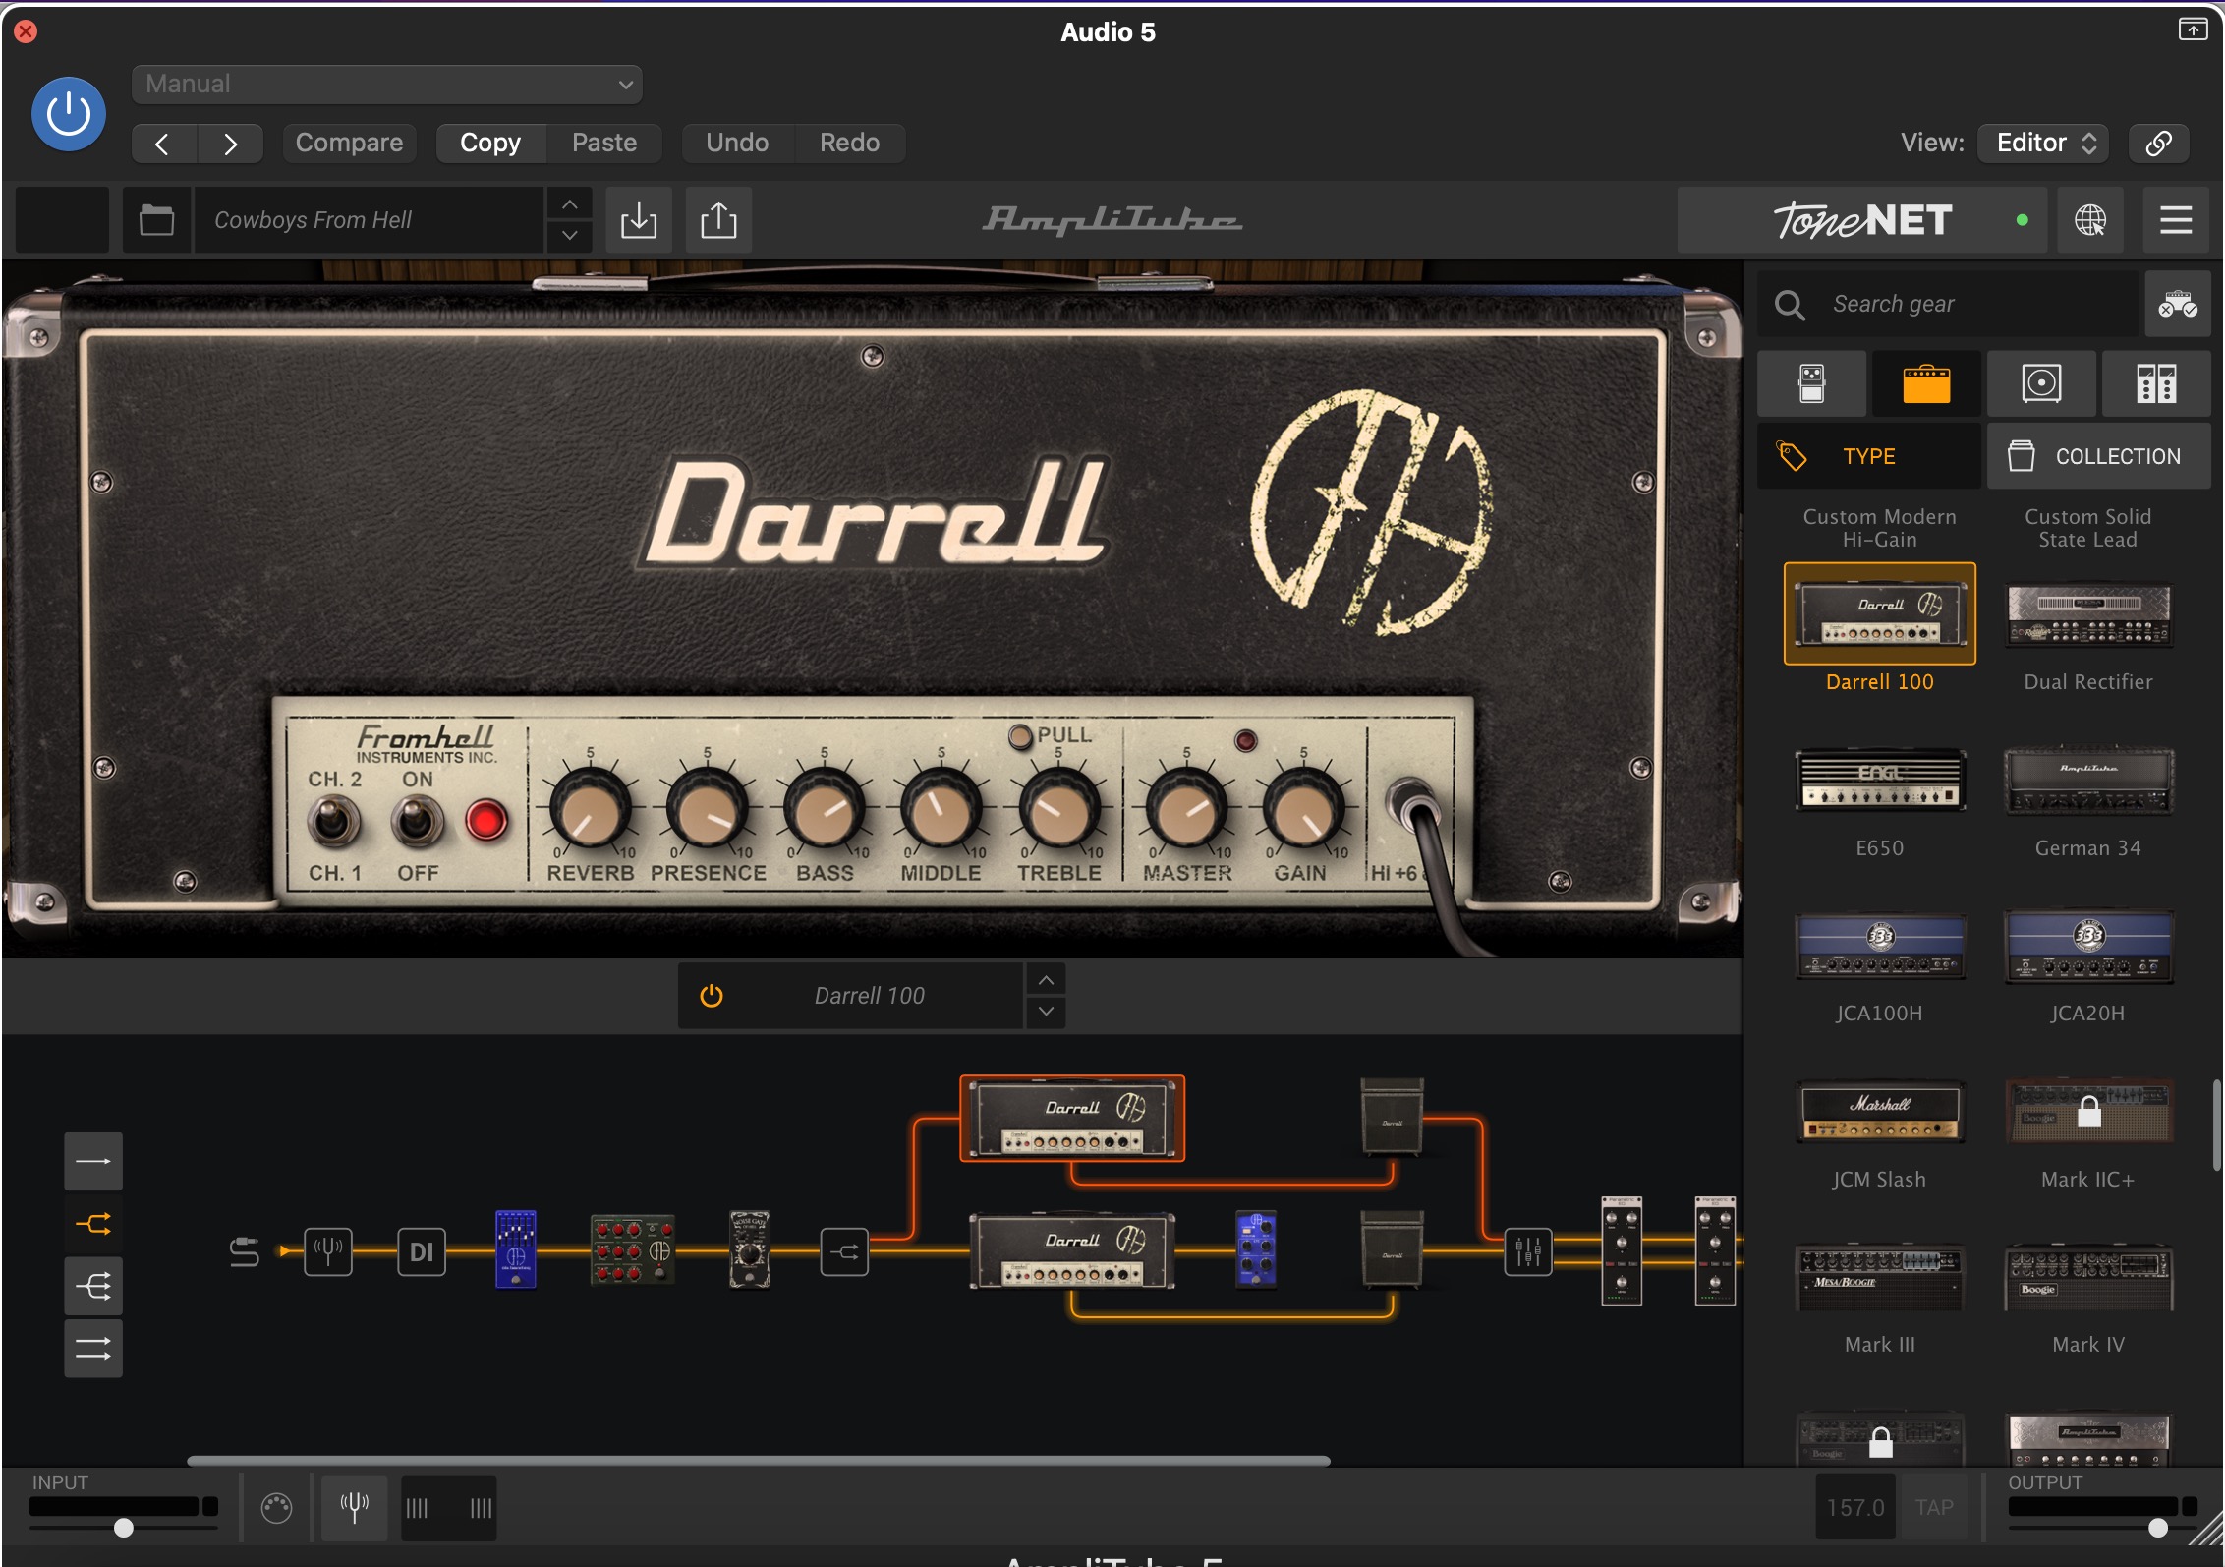Image resolution: width=2225 pixels, height=1567 pixels.
Task: Select the blue post-amp pedal in chain
Action: tap(1256, 1248)
